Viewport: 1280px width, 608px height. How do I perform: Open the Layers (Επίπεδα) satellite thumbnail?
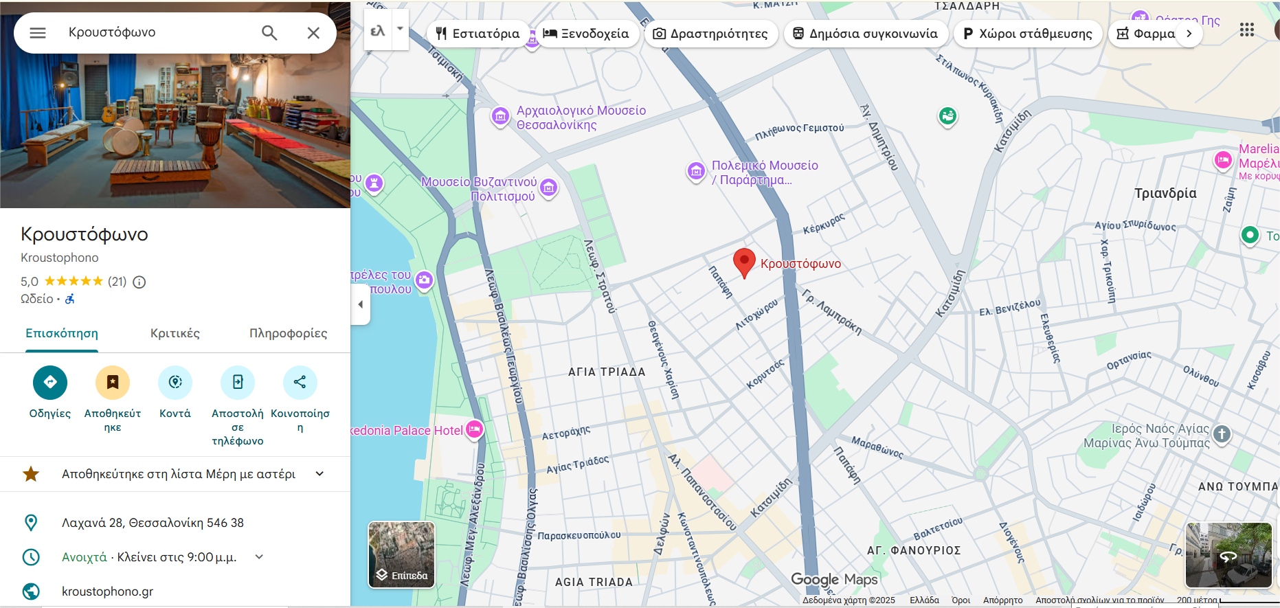tap(402, 554)
